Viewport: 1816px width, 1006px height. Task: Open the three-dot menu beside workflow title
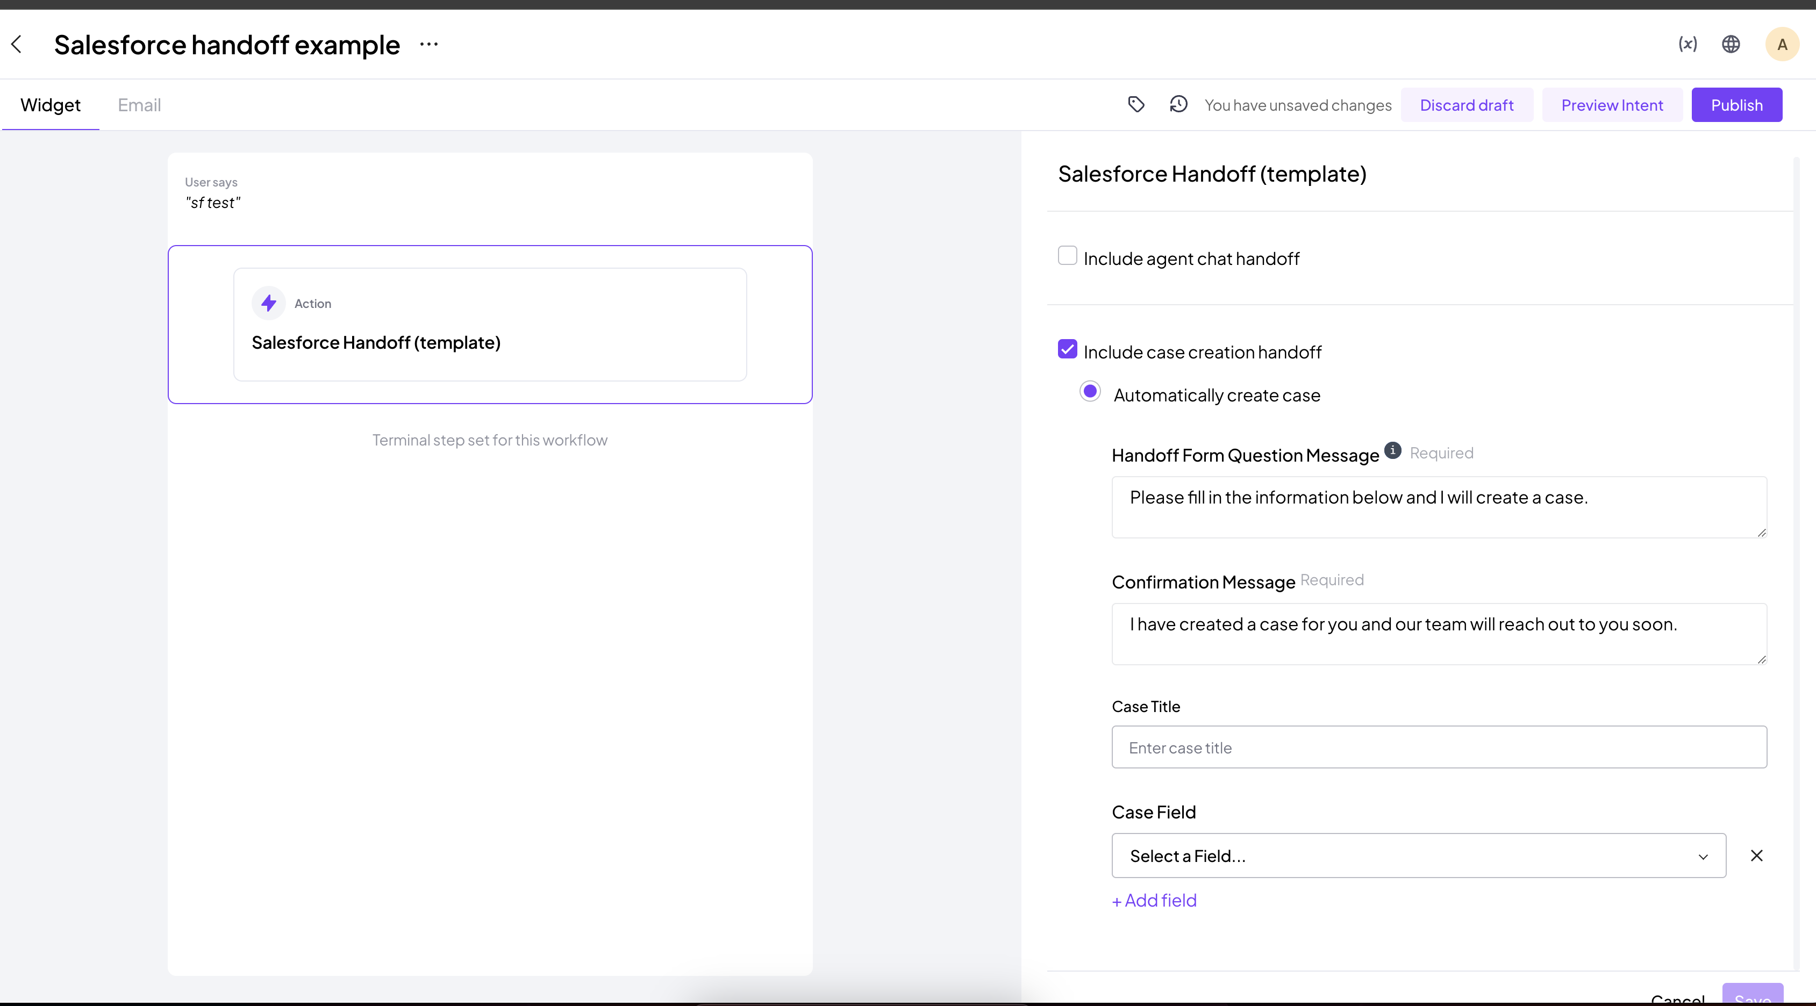(428, 45)
